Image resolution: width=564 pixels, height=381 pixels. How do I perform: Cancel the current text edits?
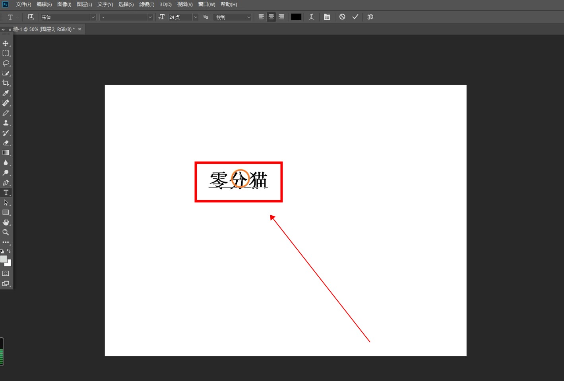342,17
